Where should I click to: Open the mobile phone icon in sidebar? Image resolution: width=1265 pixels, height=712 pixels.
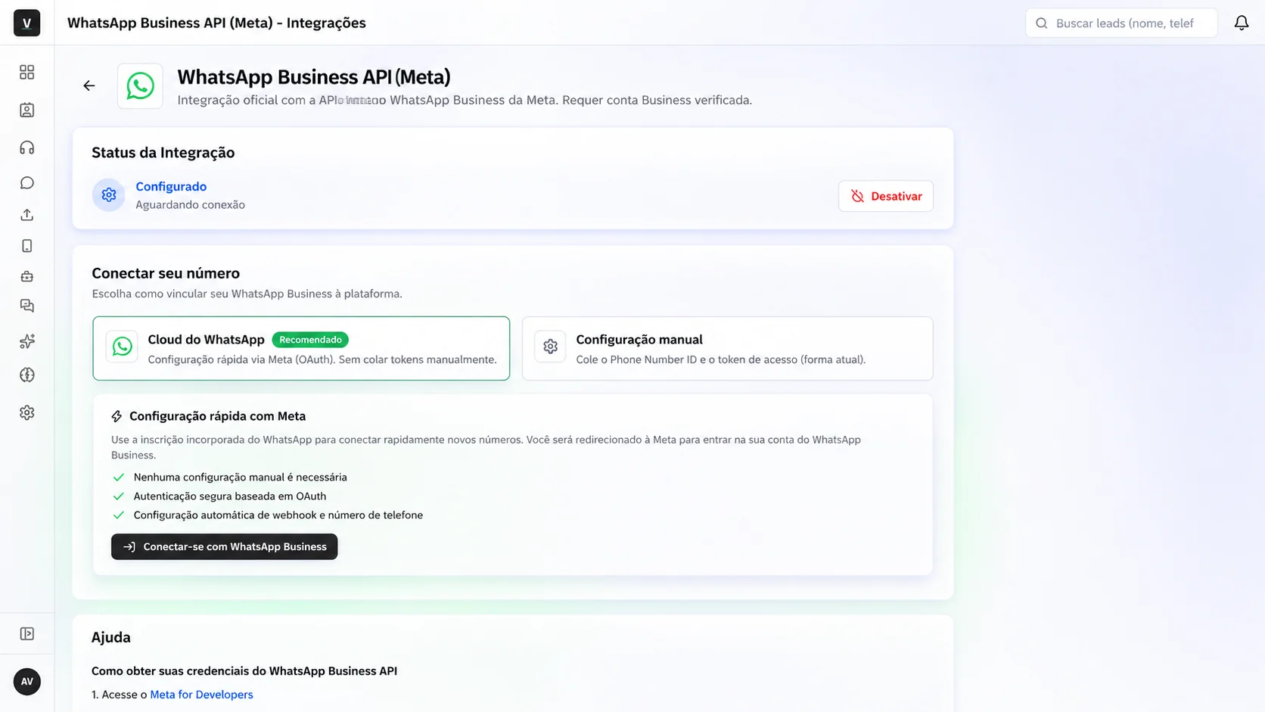point(27,246)
